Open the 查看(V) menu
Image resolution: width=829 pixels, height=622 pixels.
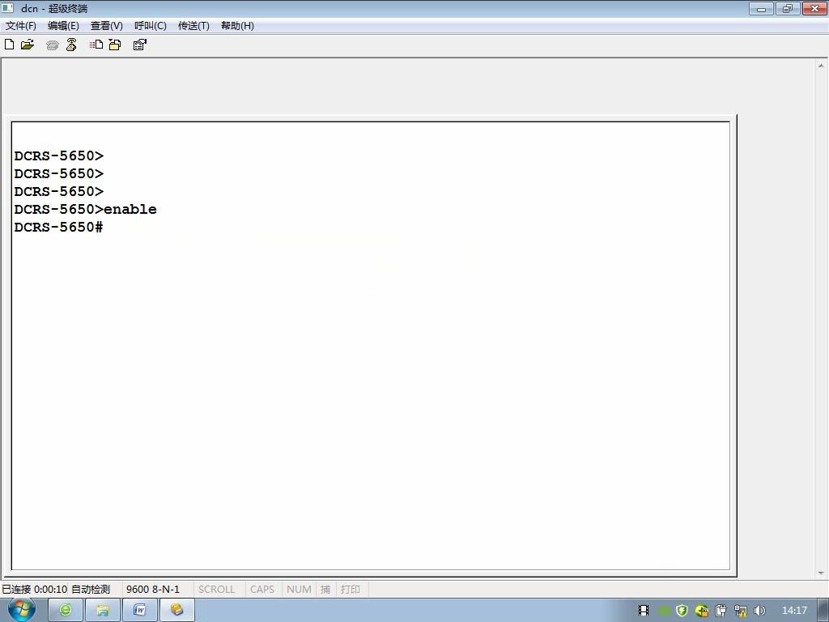click(106, 25)
